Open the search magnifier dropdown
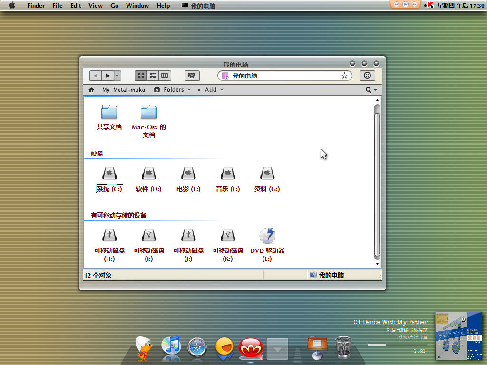Image resolution: width=487 pixels, height=365 pixels. tap(371, 90)
